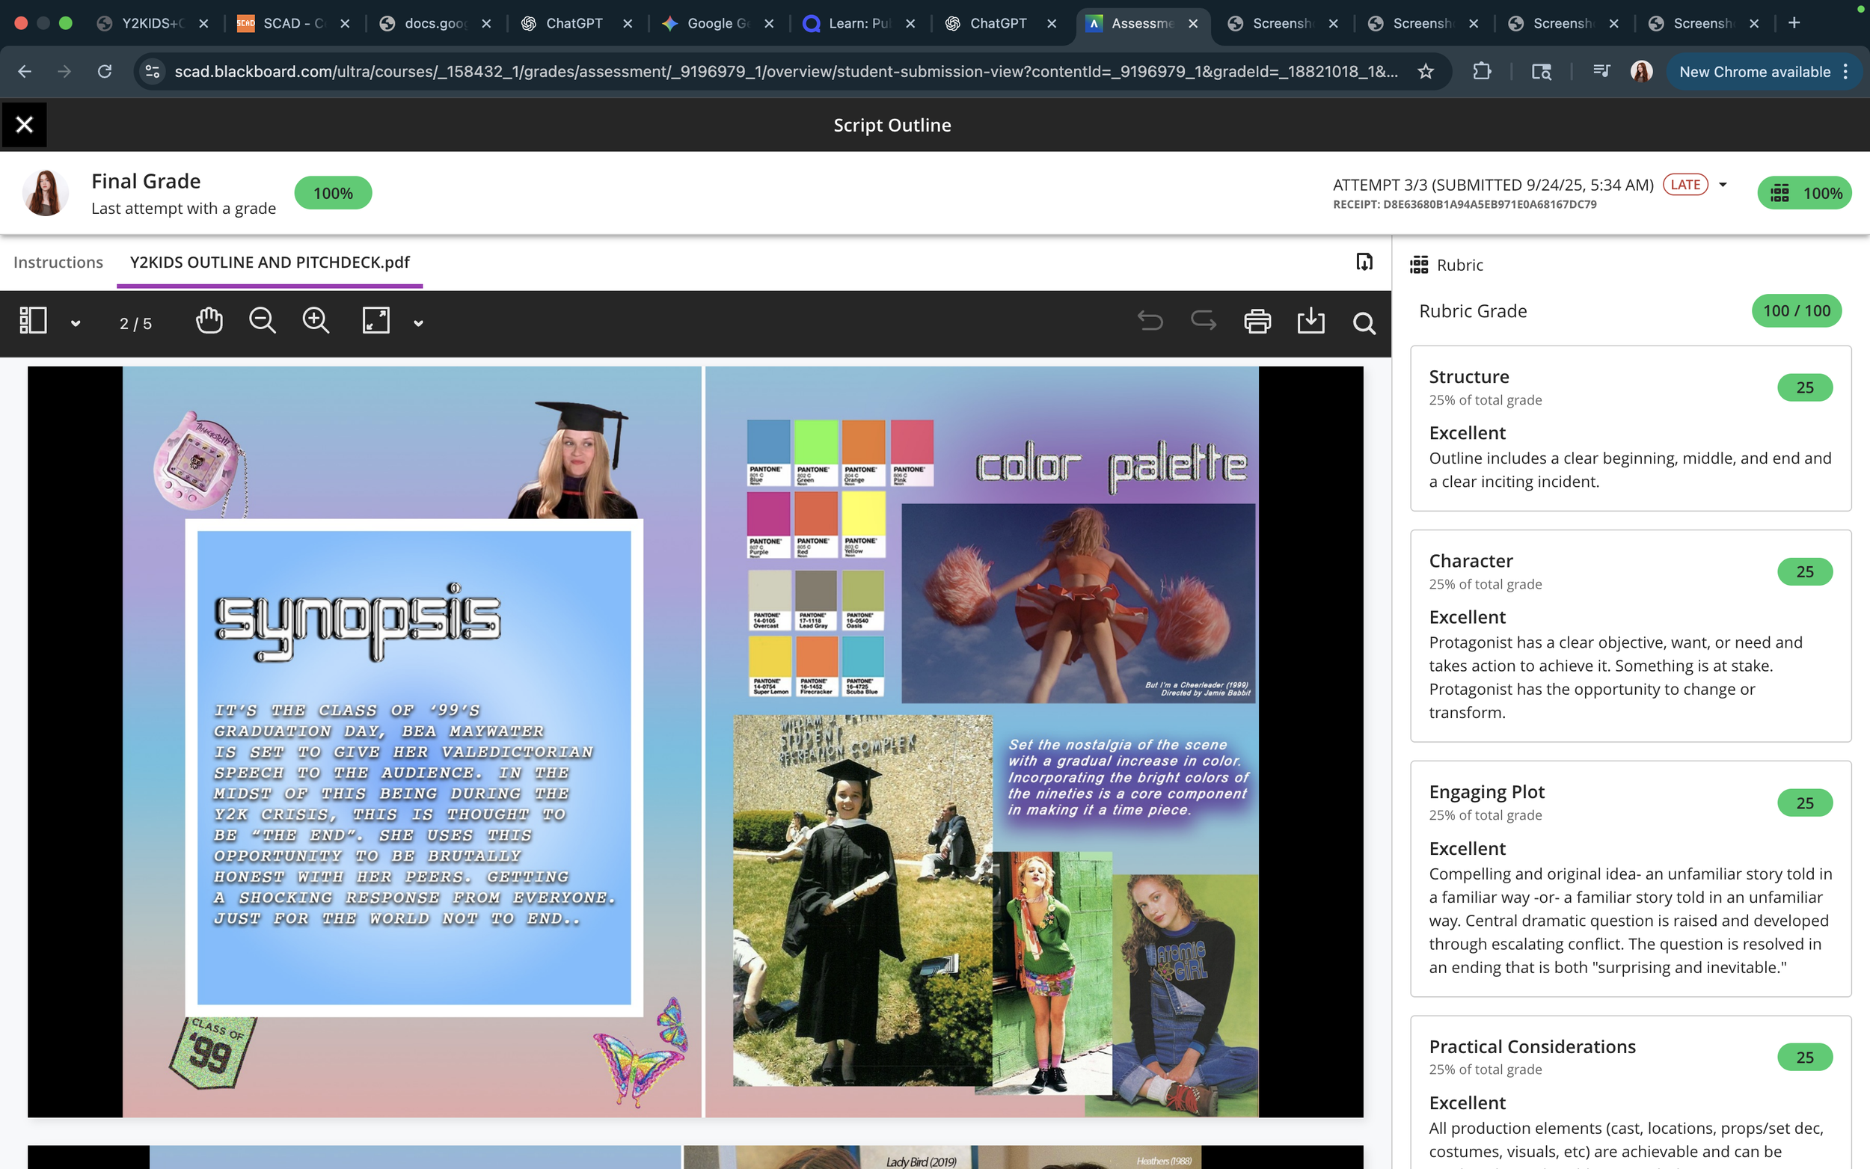Download the PDF from the viewer toolbar

click(x=1310, y=322)
